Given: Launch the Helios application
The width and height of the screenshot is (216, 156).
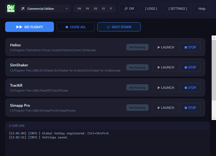Looking at the screenshot, I should click(x=166, y=47).
